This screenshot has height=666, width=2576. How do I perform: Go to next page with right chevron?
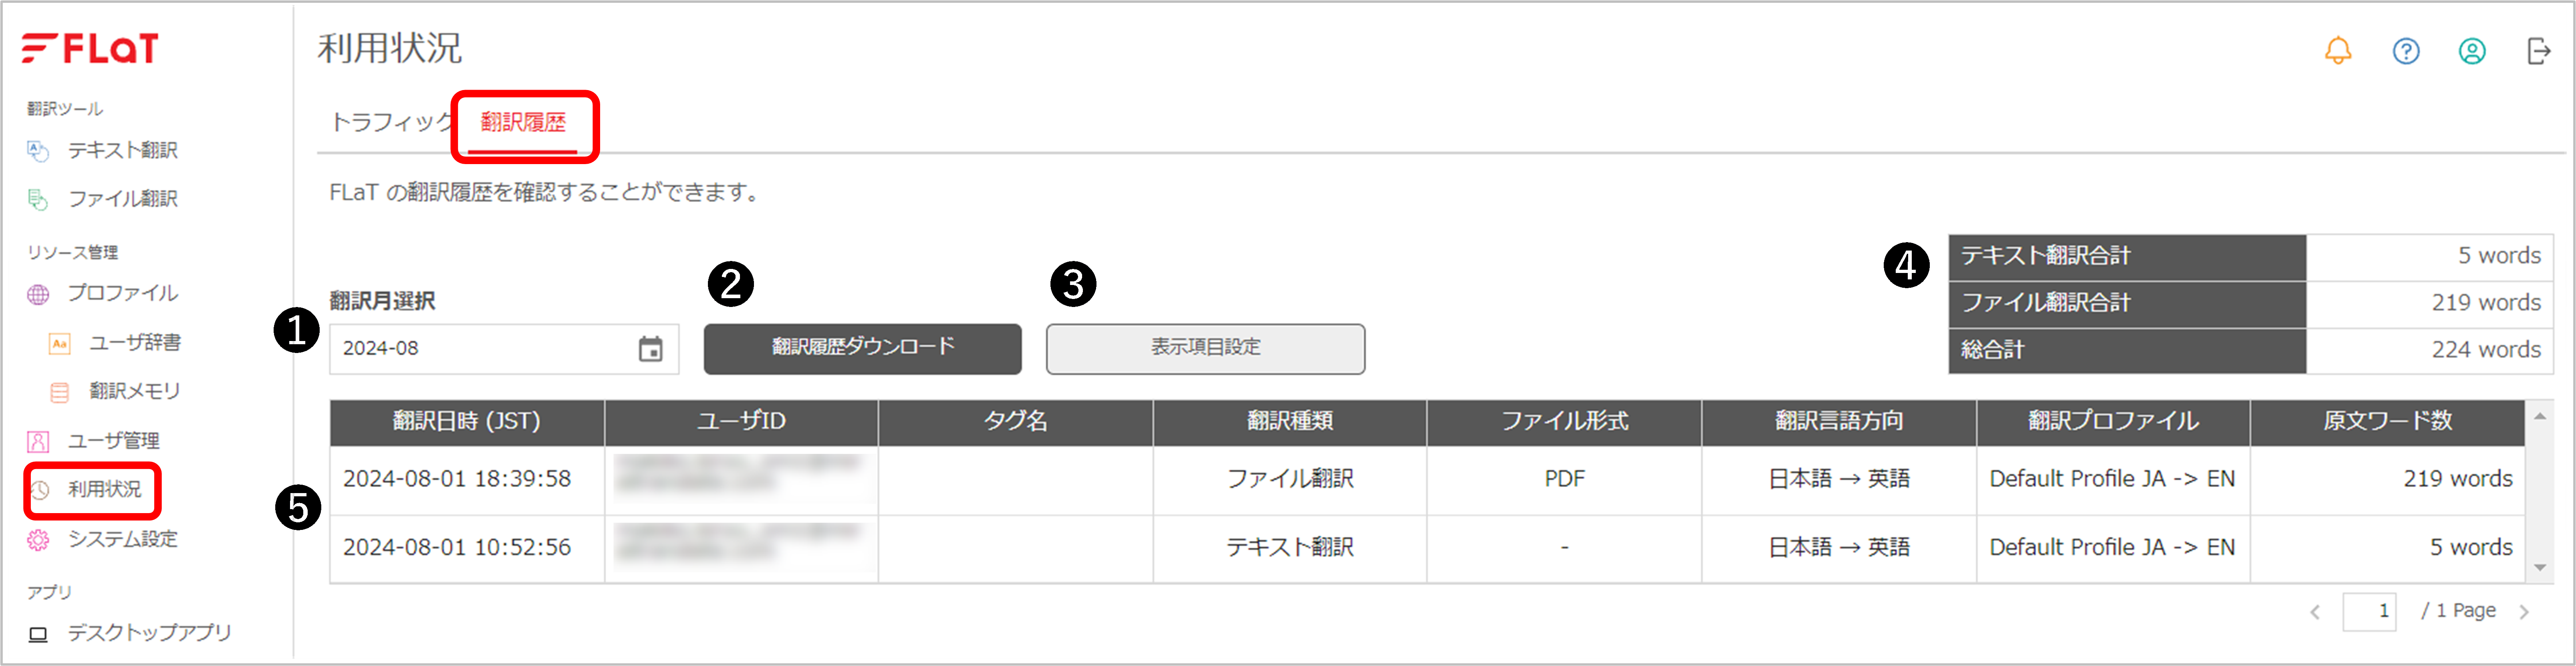2524,612
